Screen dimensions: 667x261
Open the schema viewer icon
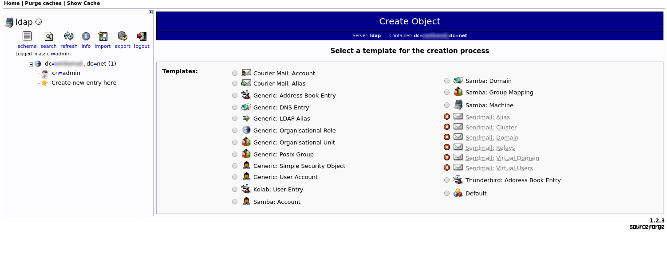(27, 36)
